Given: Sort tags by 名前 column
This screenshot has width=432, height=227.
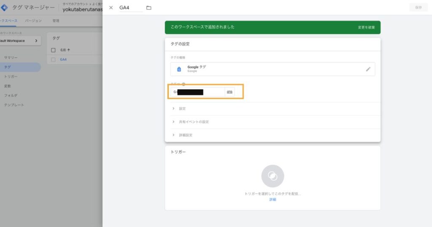Looking at the screenshot, I should [65, 50].
